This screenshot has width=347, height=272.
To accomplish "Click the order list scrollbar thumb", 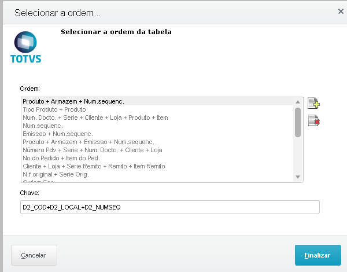I will 298,121.
